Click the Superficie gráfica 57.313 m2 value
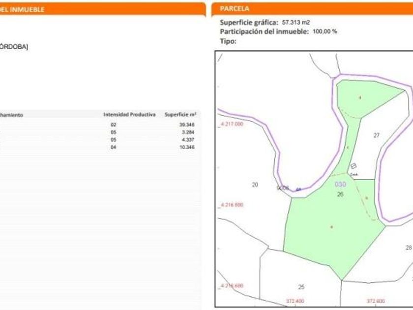This screenshot has width=413, height=310. [296, 23]
